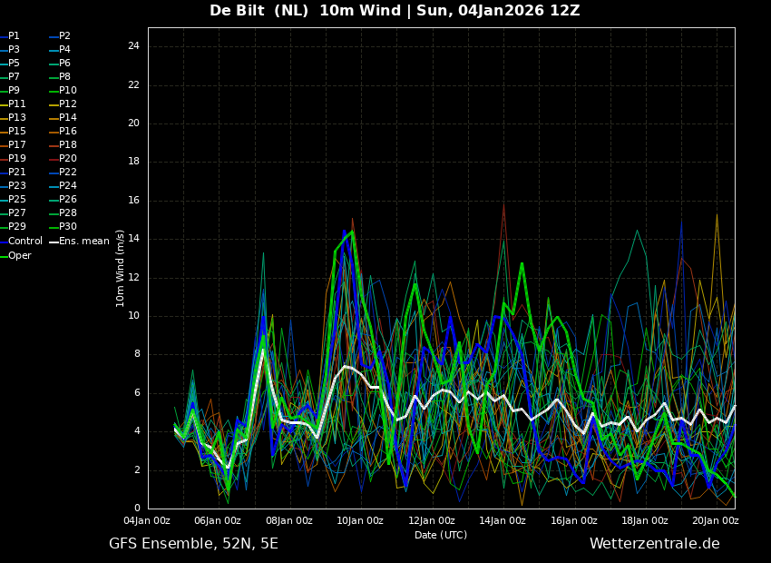
Task: Click the 16 tick on wind axis
Action: tap(133, 201)
